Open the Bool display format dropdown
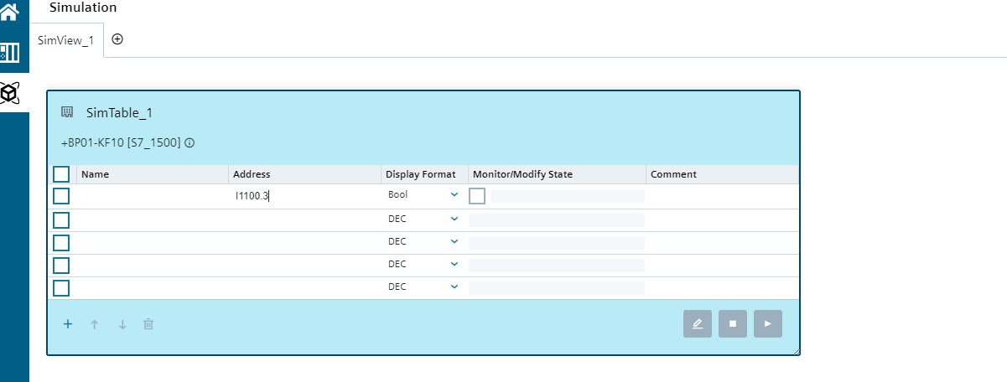 (x=454, y=195)
